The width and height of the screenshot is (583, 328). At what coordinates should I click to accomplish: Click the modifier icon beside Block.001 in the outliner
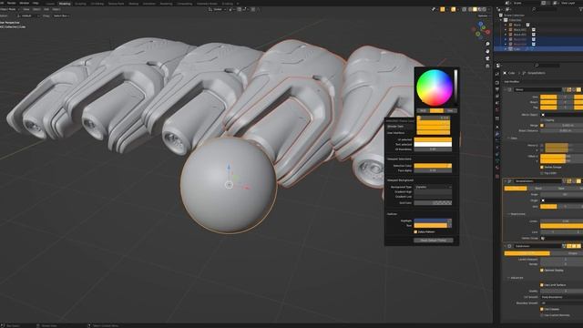(x=534, y=29)
